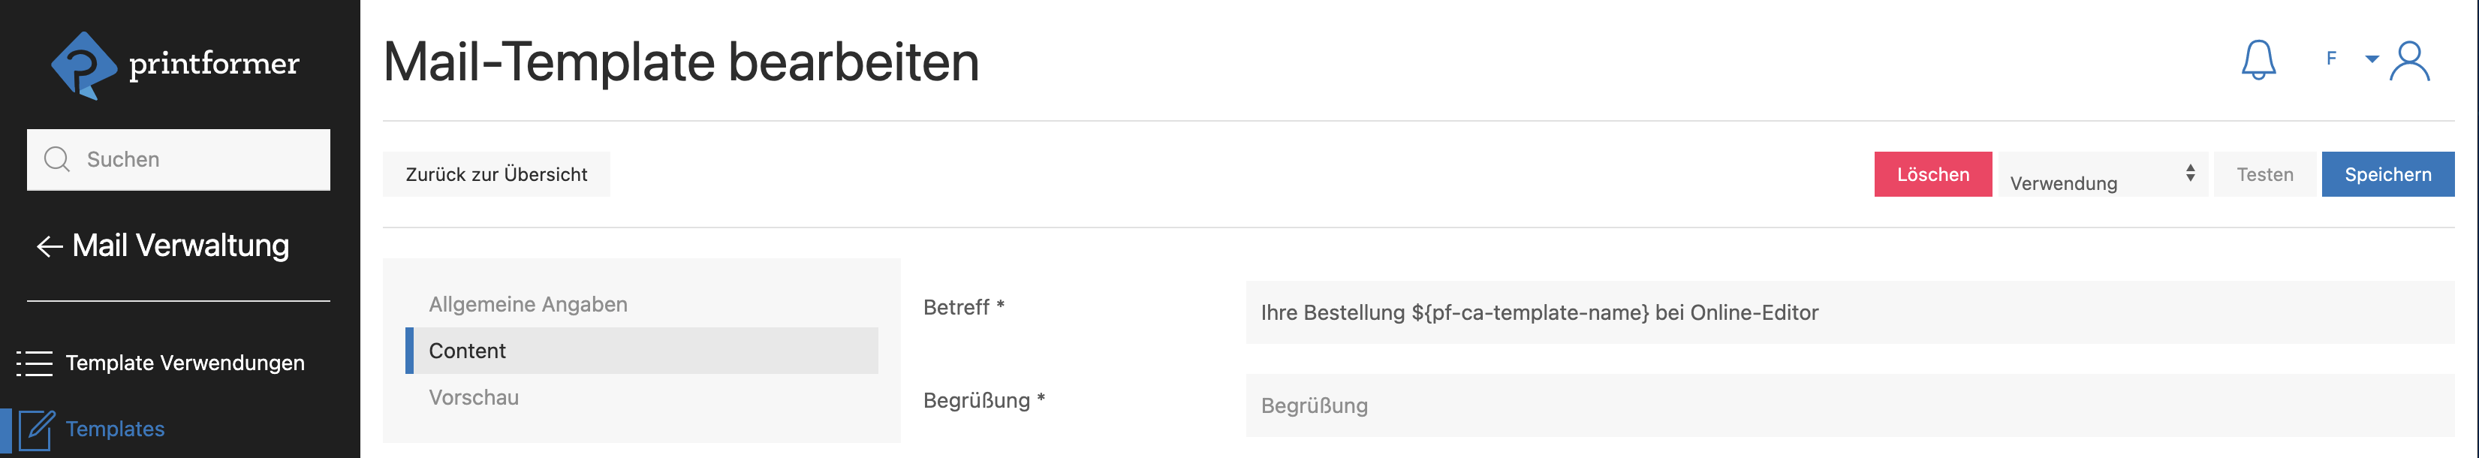
Task: Click the search magnifier icon
Action: tap(57, 160)
